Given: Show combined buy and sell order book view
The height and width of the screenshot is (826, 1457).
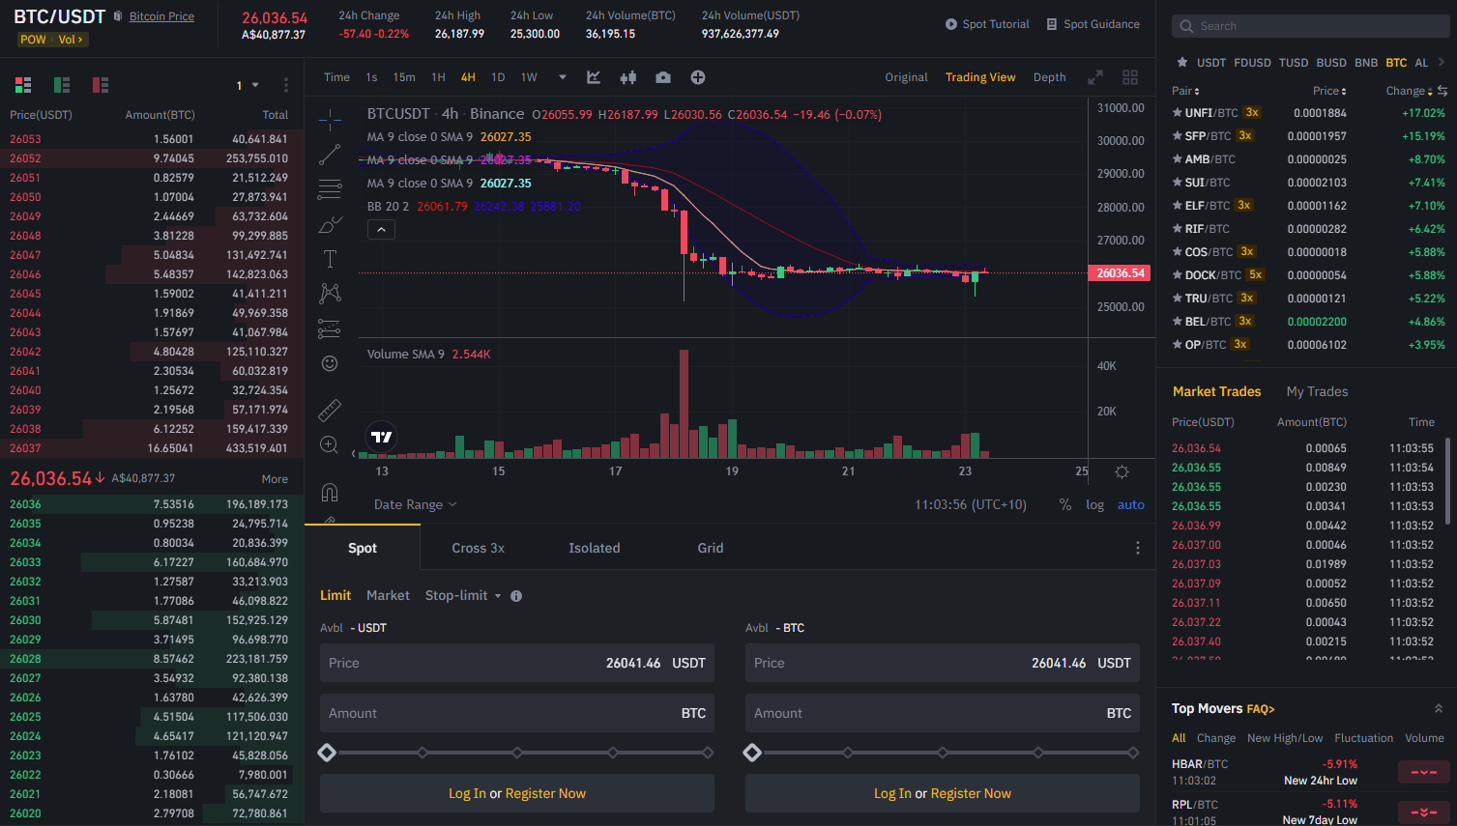Looking at the screenshot, I should [x=23, y=85].
